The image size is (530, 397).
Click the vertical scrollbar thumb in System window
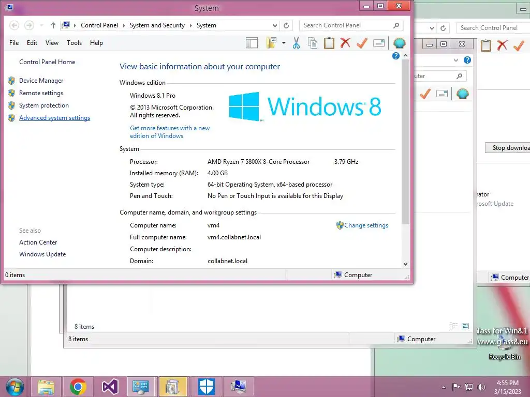tap(406, 142)
